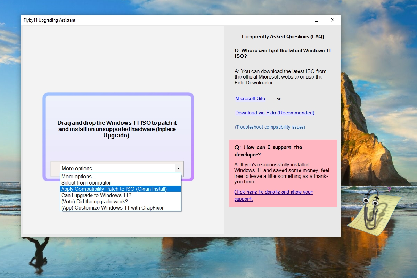Close the Flyby11 Upgrading Assistant window
Screen dimensions: 417x278
(333, 20)
